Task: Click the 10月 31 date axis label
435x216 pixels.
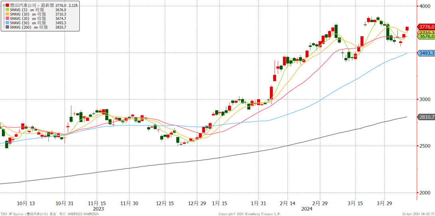Action: (64, 204)
